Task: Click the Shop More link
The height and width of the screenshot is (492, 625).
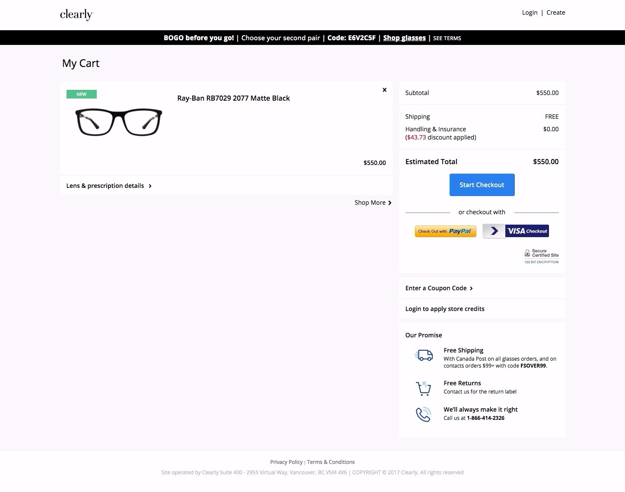Action: pos(373,203)
